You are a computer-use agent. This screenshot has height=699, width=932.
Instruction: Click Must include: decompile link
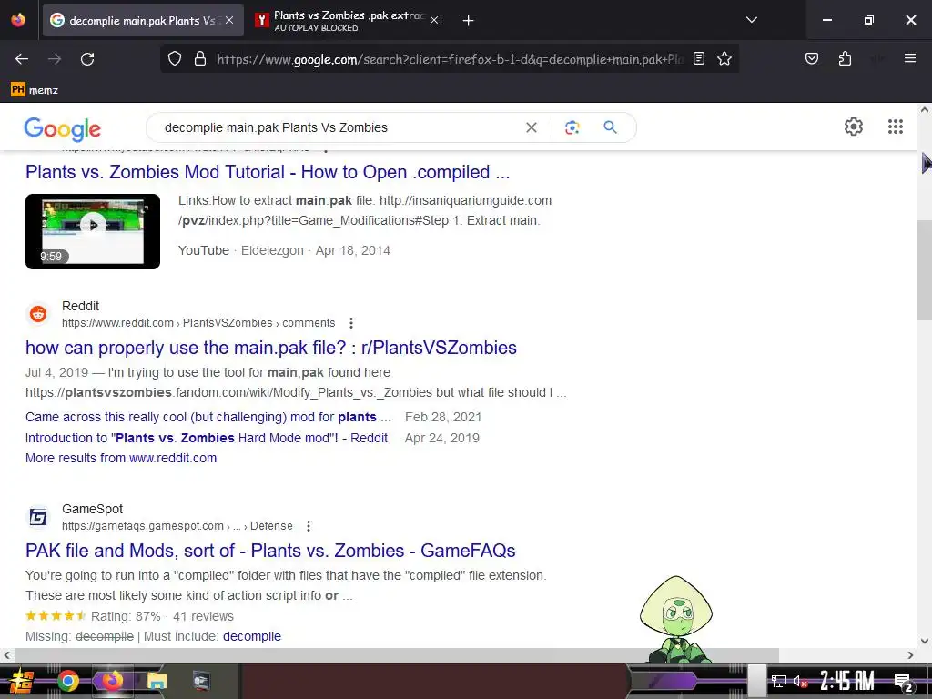click(252, 636)
